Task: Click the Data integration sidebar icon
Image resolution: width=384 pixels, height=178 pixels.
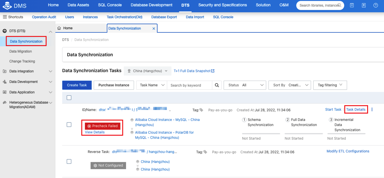Action: (x=5, y=71)
